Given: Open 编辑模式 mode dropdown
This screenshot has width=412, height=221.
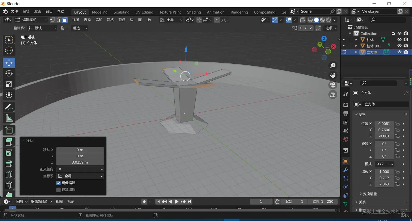Looking at the screenshot, I should (31, 20).
